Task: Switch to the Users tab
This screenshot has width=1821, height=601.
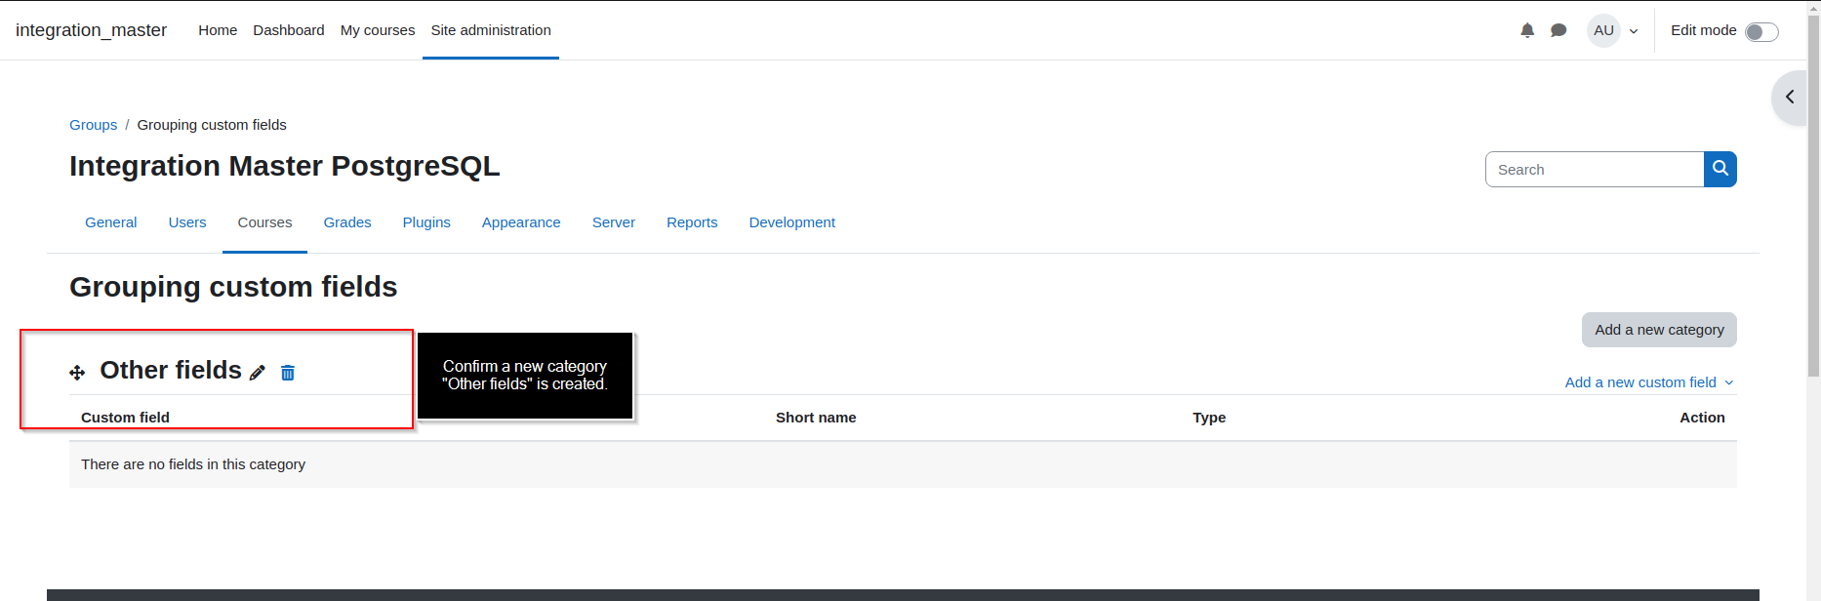Action: click(x=187, y=222)
